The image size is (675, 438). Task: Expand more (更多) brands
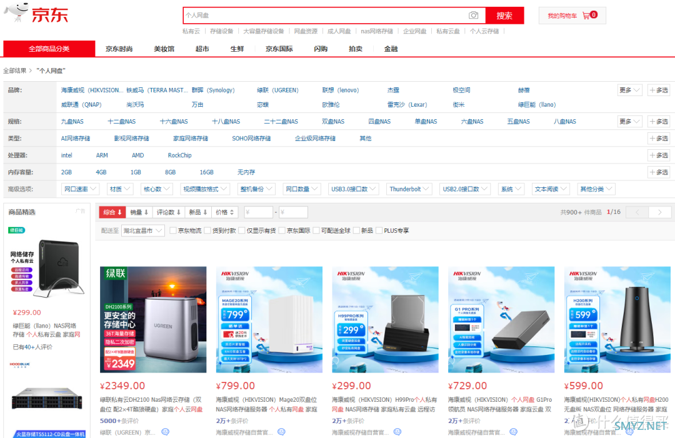[629, 90]
